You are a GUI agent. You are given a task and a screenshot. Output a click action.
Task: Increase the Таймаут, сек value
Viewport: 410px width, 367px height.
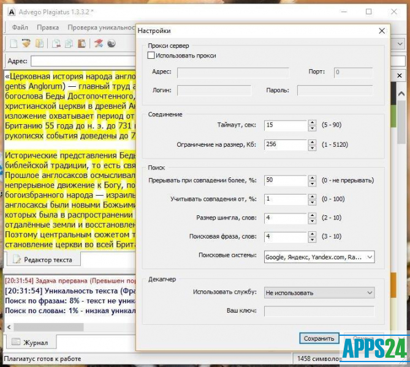click(x=312, y=122)
